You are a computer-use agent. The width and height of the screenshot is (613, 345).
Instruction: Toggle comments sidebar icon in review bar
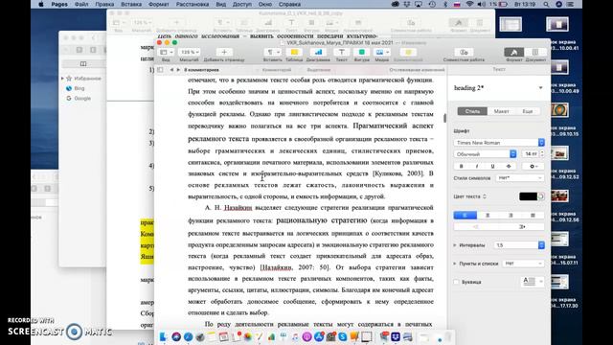(x=160, y=70)
